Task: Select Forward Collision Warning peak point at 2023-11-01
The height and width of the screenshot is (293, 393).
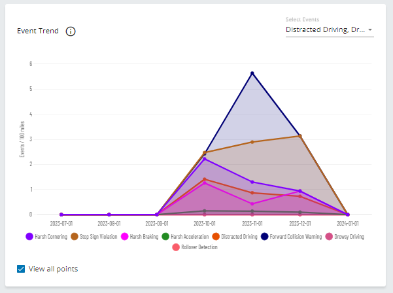Action: 252,73
